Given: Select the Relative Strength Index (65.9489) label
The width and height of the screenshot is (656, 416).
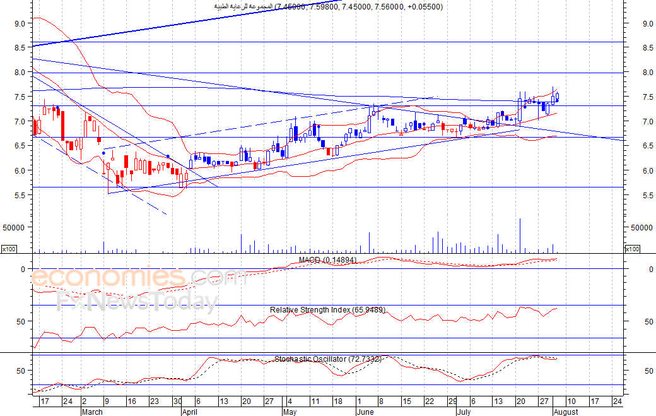Looking at the screenshot, I should click(327, 310).
